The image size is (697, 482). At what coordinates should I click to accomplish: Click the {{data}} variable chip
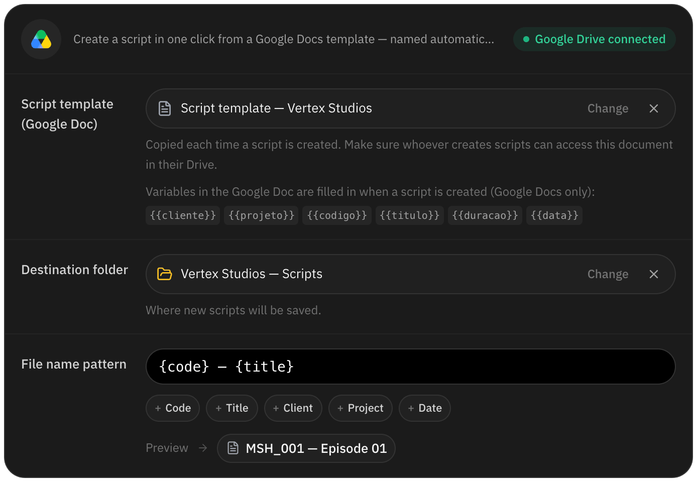coord(554,215)
